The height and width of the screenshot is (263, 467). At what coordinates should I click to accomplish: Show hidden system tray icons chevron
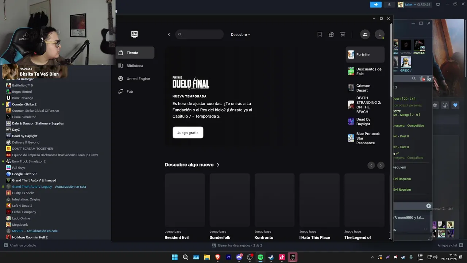point(372,257)
